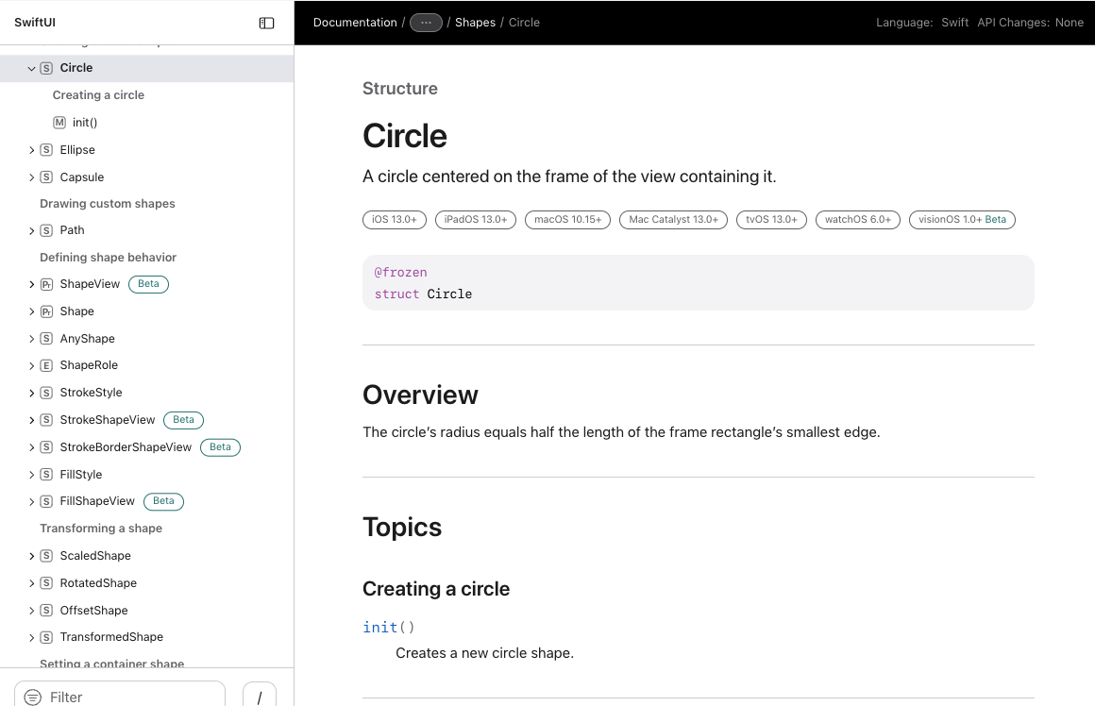1095x706 pixels.
Task: Expand the TransformedShape tree item
Action: (31, 637)
